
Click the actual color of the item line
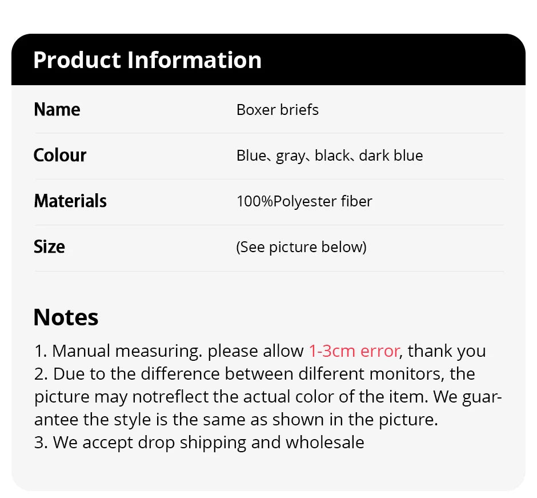click(267, 397)
